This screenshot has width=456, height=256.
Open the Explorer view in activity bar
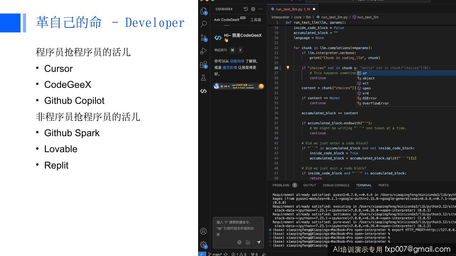coord(203,11)
